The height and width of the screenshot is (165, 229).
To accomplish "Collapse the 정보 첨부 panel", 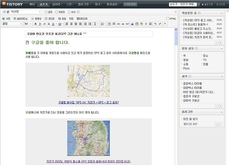I will (221, 49).
